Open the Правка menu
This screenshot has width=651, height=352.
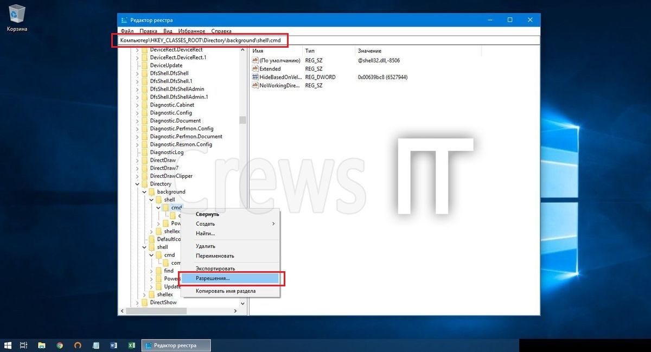tap(148, 31)
